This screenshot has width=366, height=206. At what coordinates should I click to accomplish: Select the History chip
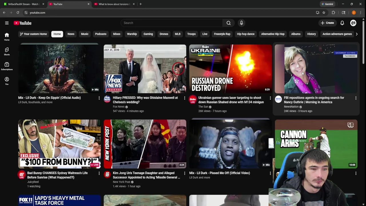point(311,34)
